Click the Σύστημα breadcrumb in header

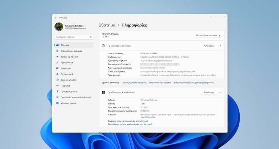pos(107,25)
